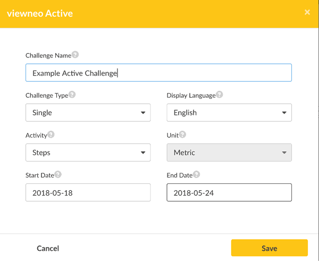Click the Activity label

pyautogui.click(x=36, y=135)
